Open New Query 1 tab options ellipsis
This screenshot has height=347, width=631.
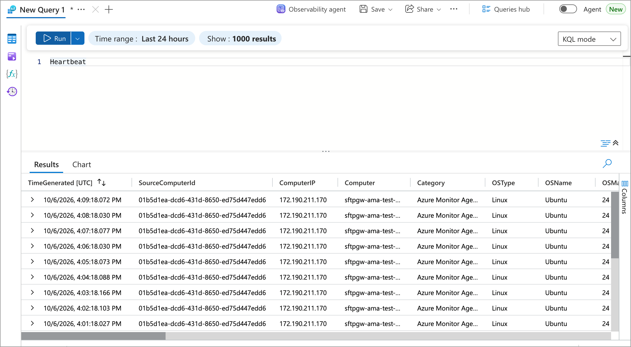point(81,9)
